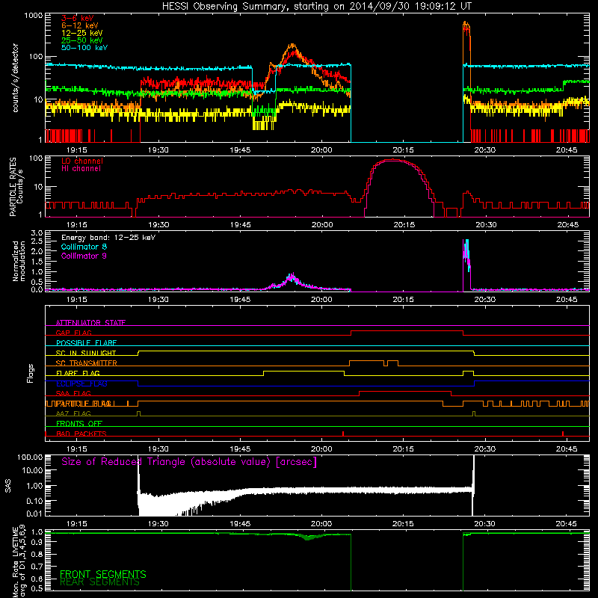Click the SAA FLAG label
598x598 pixels.
click(x=73, y=393)
